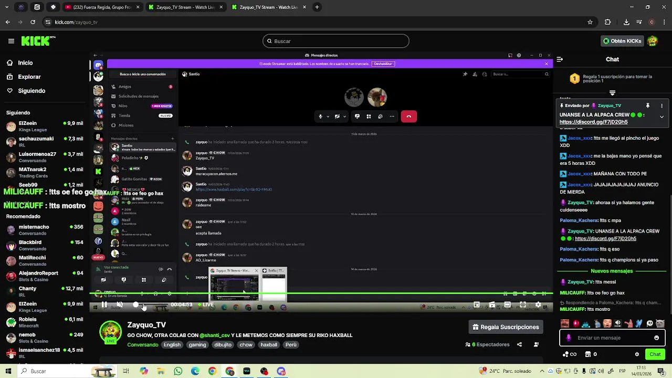Open Chrome three-dot menu
Image resolution: width=672 pixels, height=378 pixels.
[x=663, y=22]
